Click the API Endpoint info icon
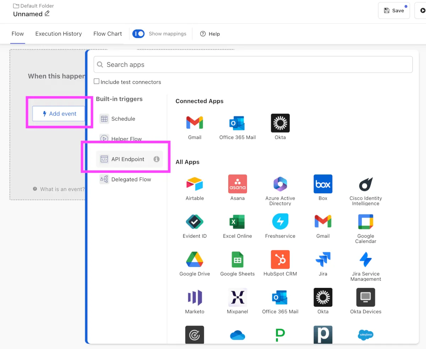Viewport: 426px width, 349px height. click(x=156, y=159)
